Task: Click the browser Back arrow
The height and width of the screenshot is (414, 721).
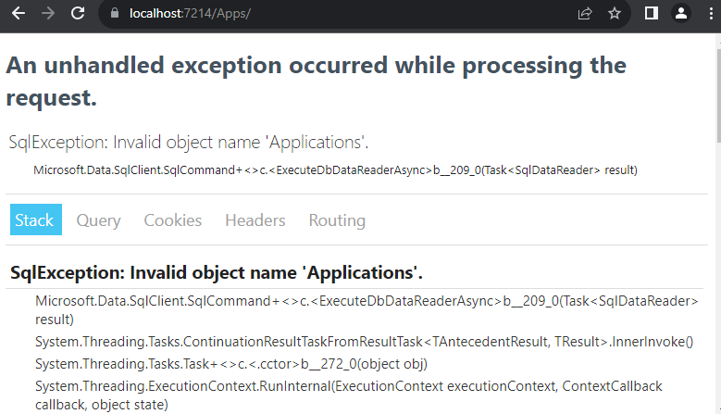Action: (x=19, y=14)
